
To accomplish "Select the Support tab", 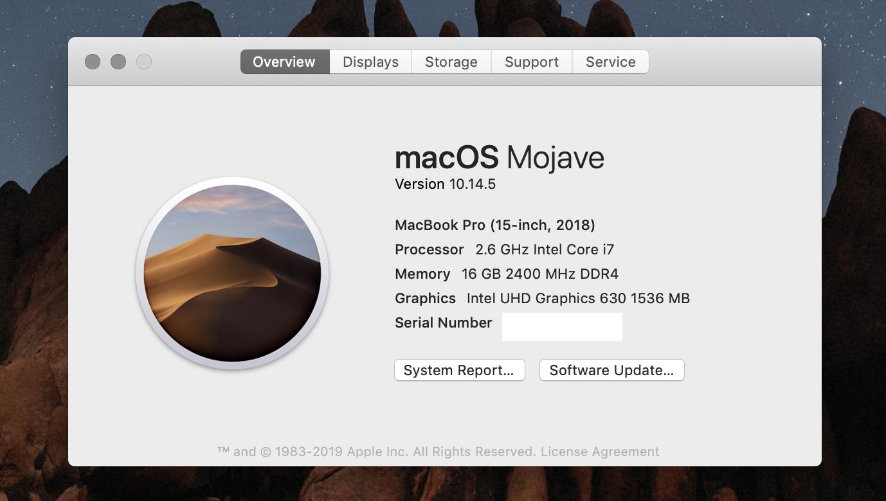I will [532, 62].
